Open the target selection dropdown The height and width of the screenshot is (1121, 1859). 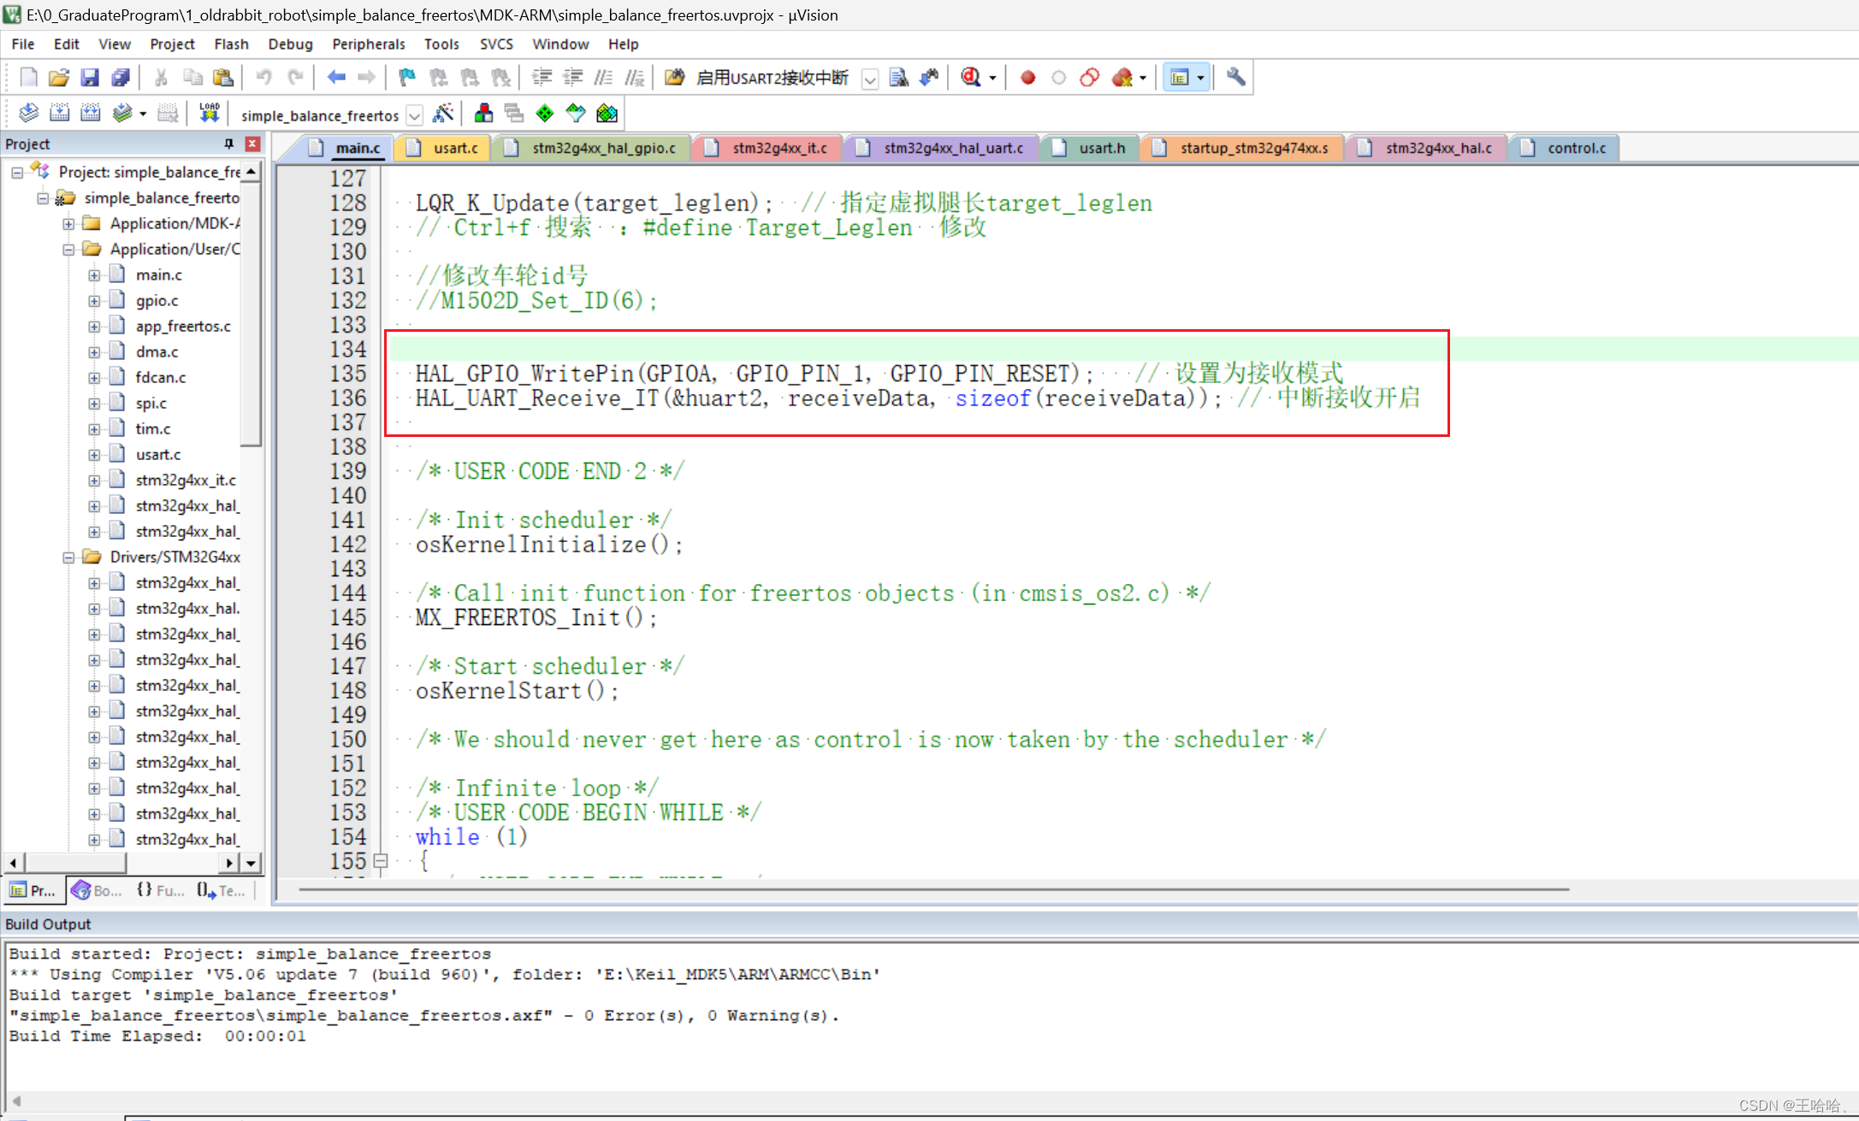[414, 115]
